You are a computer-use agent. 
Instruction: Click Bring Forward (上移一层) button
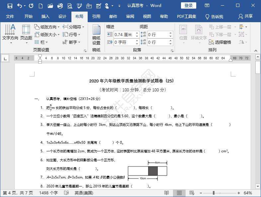220,27
